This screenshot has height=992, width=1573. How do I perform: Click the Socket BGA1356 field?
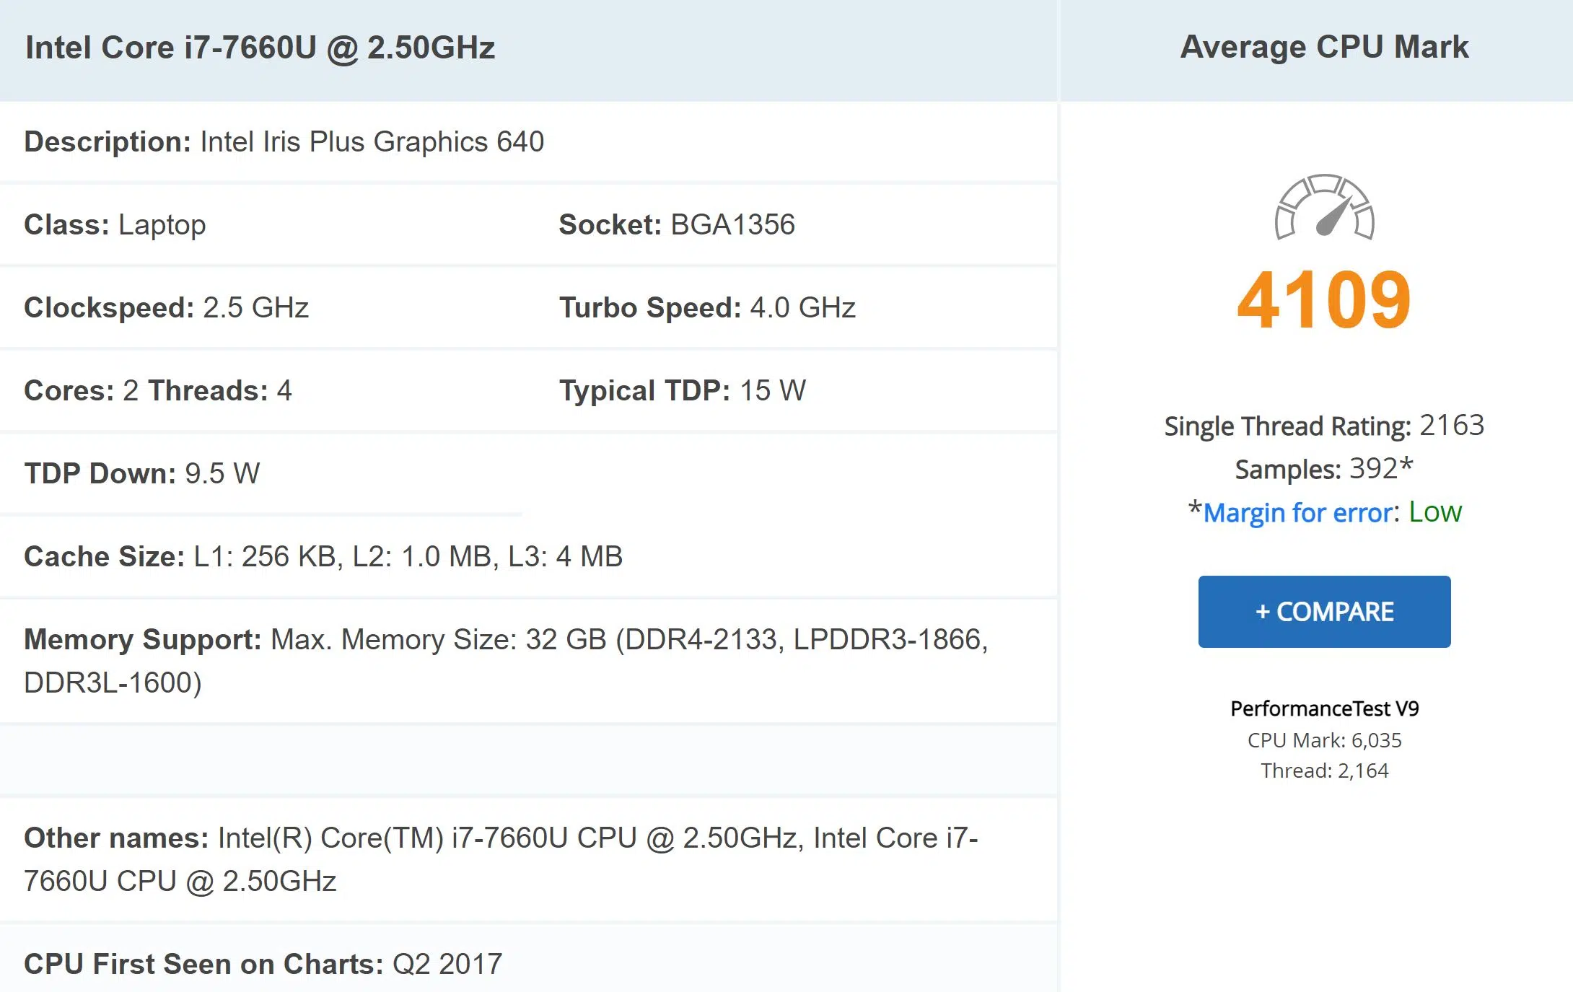tap(677, 224)
